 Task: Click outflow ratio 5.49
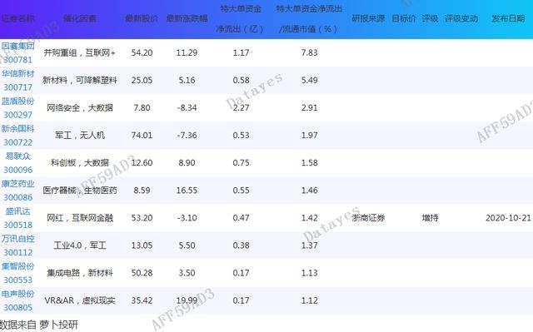(309, 80)
